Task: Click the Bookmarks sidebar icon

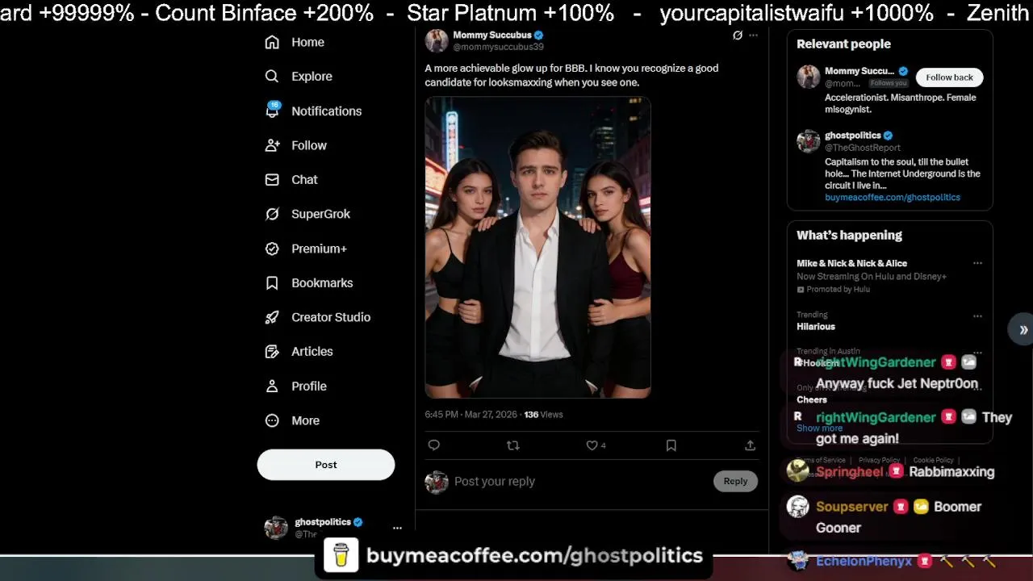Action: pyautogui.click(x=272, y=282)
